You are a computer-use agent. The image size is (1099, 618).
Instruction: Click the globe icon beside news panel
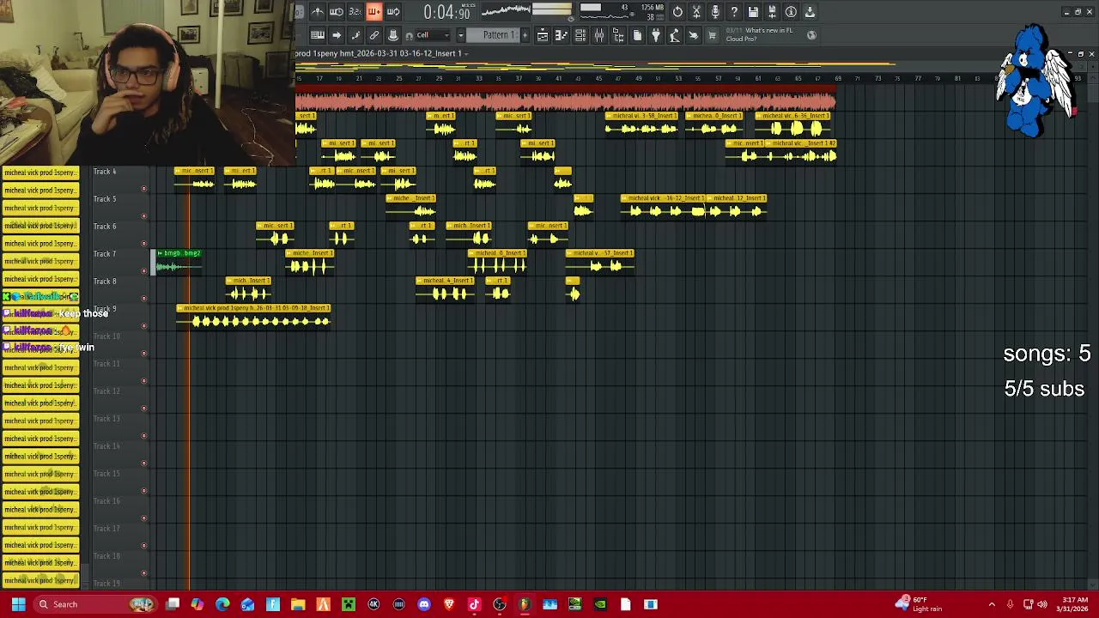coord(811,35)
